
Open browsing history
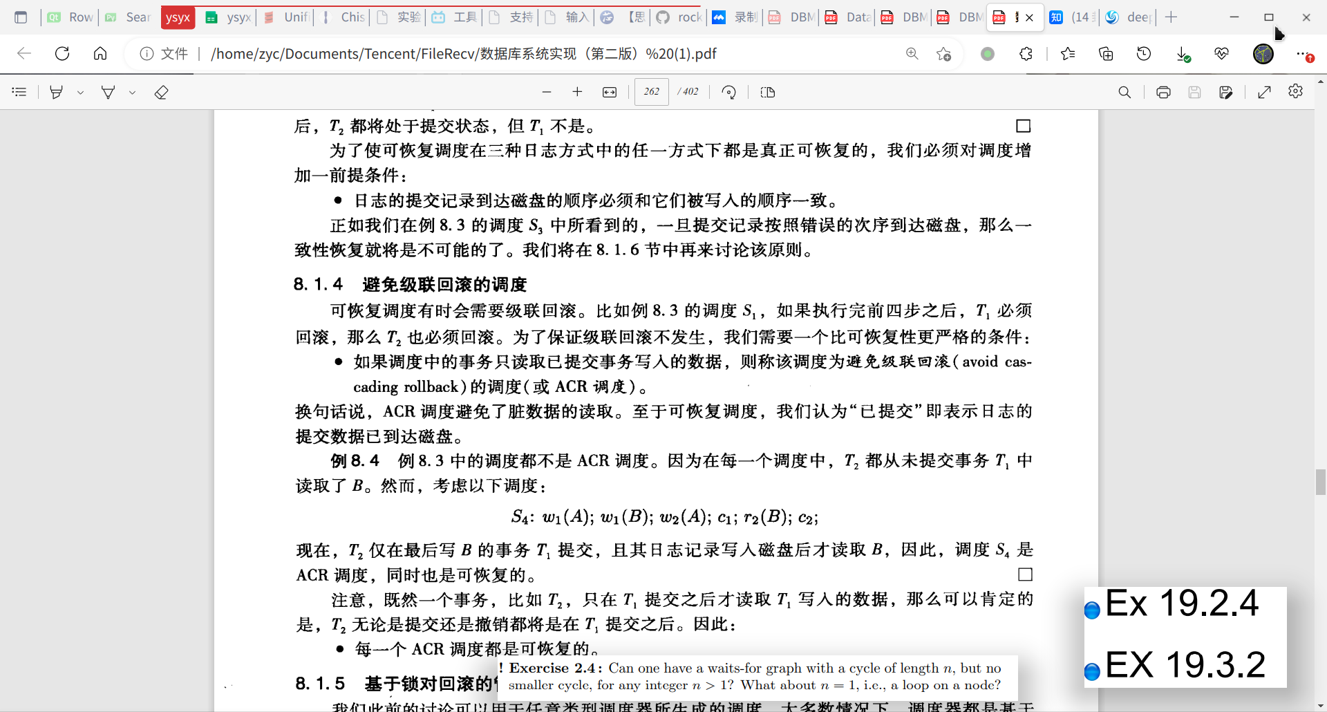tap(1144, 53)
